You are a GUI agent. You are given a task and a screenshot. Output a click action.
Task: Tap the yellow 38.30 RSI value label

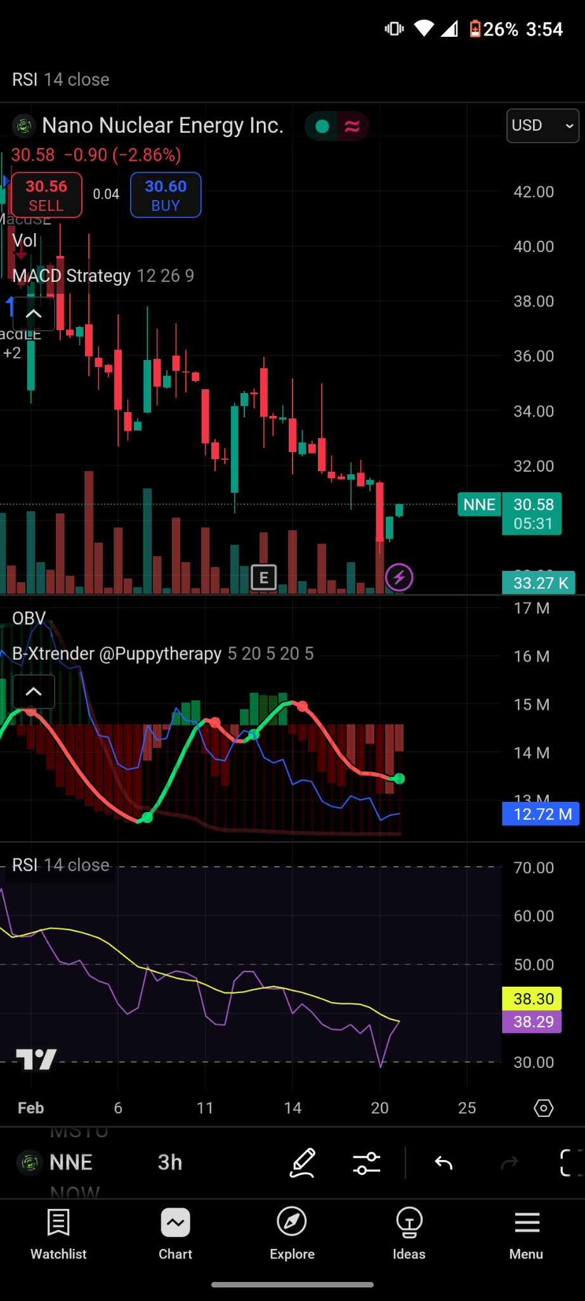(532, 999)
